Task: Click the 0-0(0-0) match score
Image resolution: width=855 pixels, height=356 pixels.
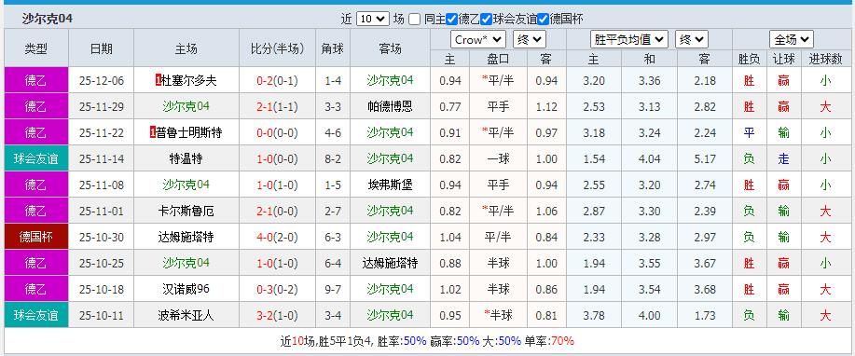Action: (277, 132)
